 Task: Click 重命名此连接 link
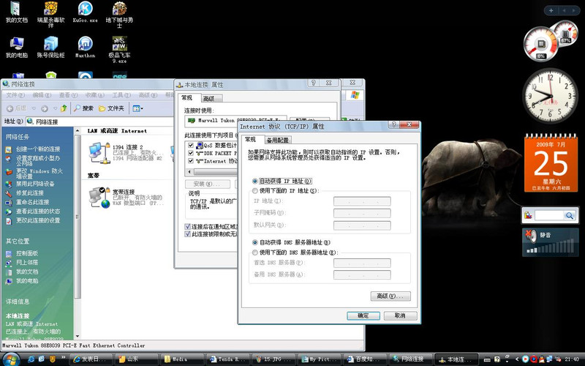point(32,202)
